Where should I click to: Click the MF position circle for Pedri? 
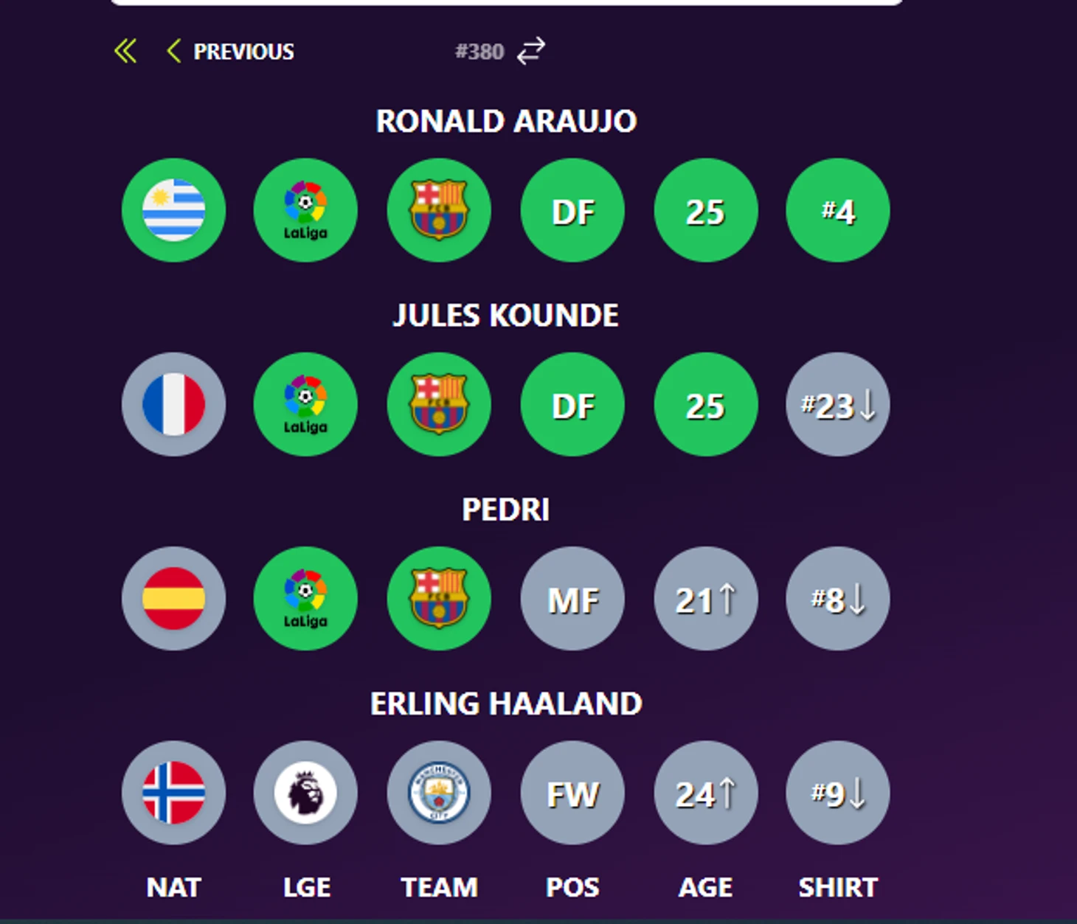pos(572,598)
